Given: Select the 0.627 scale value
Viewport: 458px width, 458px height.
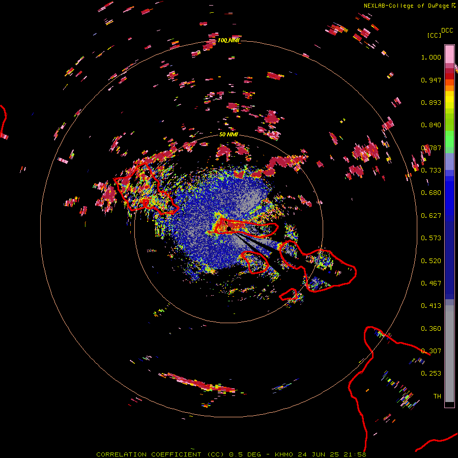Looking at the screenshot, I should point(431,216).
